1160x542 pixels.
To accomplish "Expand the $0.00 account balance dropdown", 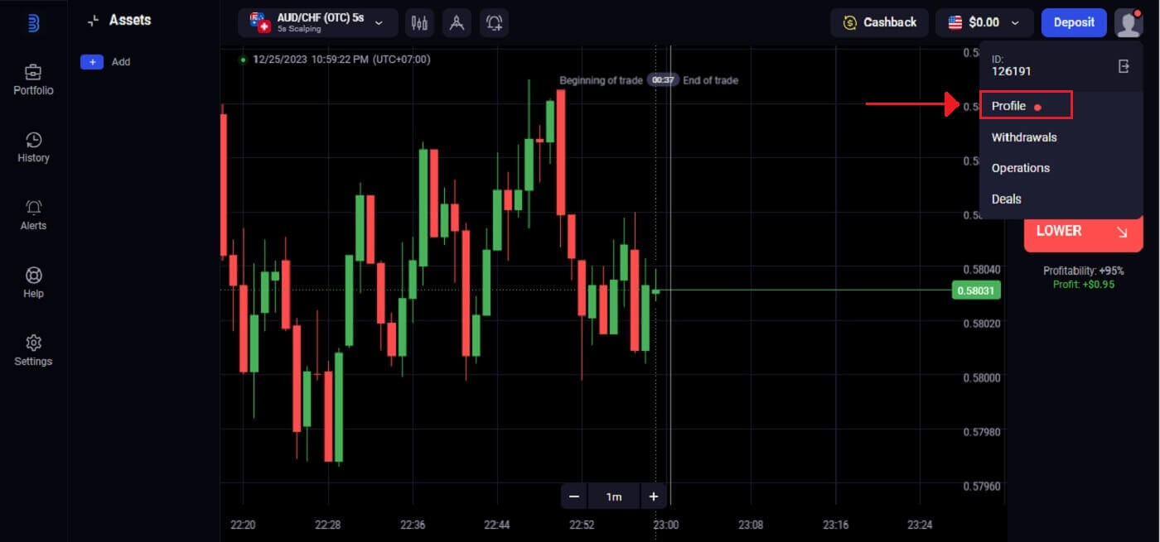I will (x=984, y=22).
